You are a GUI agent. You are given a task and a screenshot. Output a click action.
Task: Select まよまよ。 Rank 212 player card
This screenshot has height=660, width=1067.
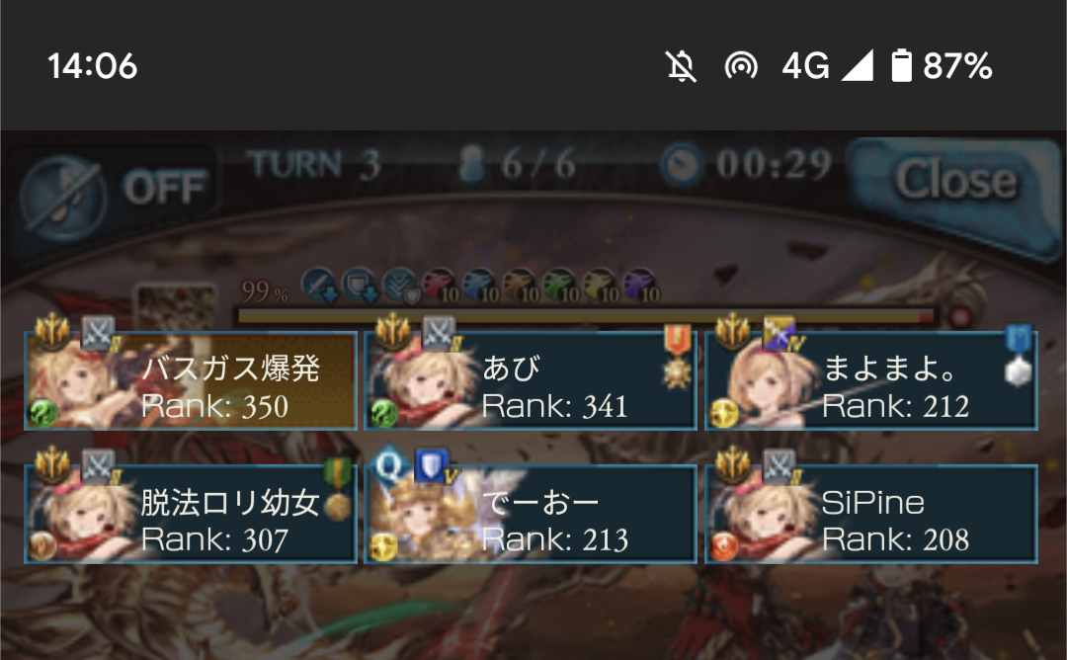(x=871, y=381)
